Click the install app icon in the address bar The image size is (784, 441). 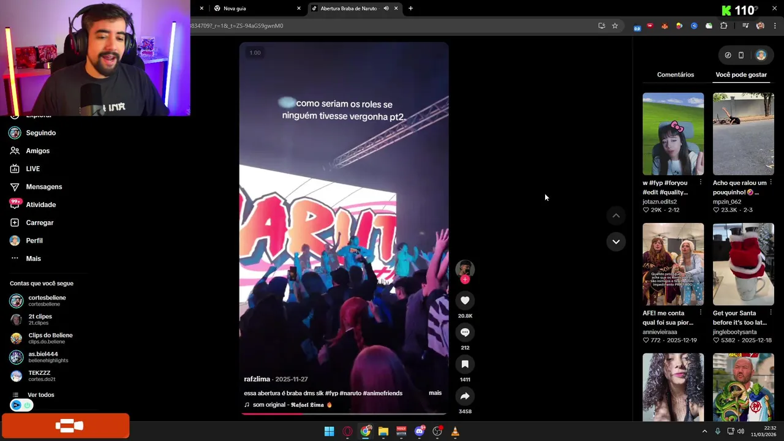click(x=601, y=26)
